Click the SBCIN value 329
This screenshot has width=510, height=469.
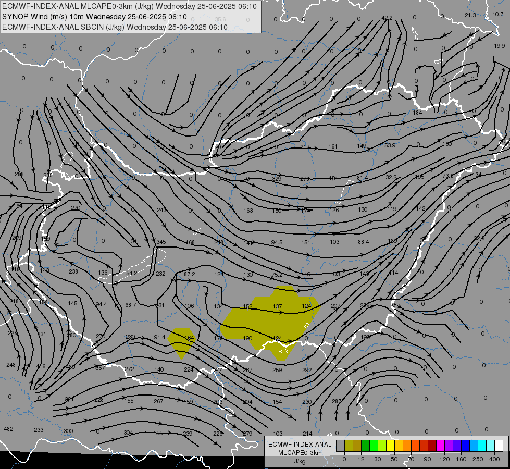click(277, 179)
